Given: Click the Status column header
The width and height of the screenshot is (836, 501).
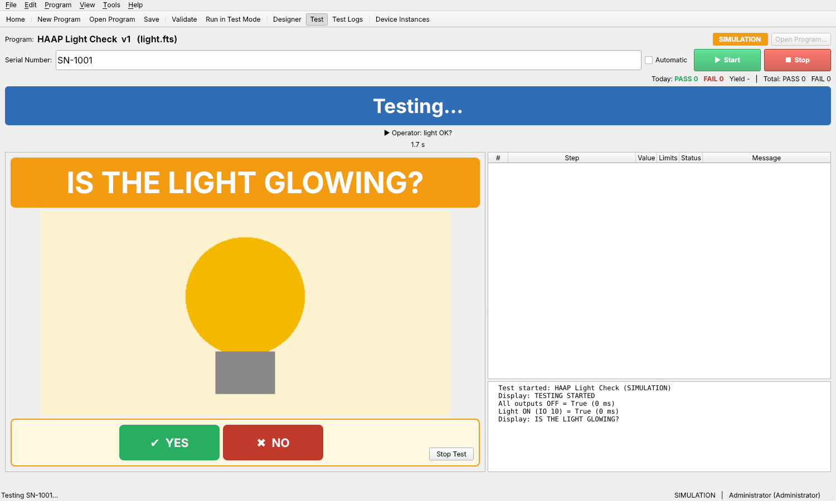Looking at the screenshot, I should 691,158.
